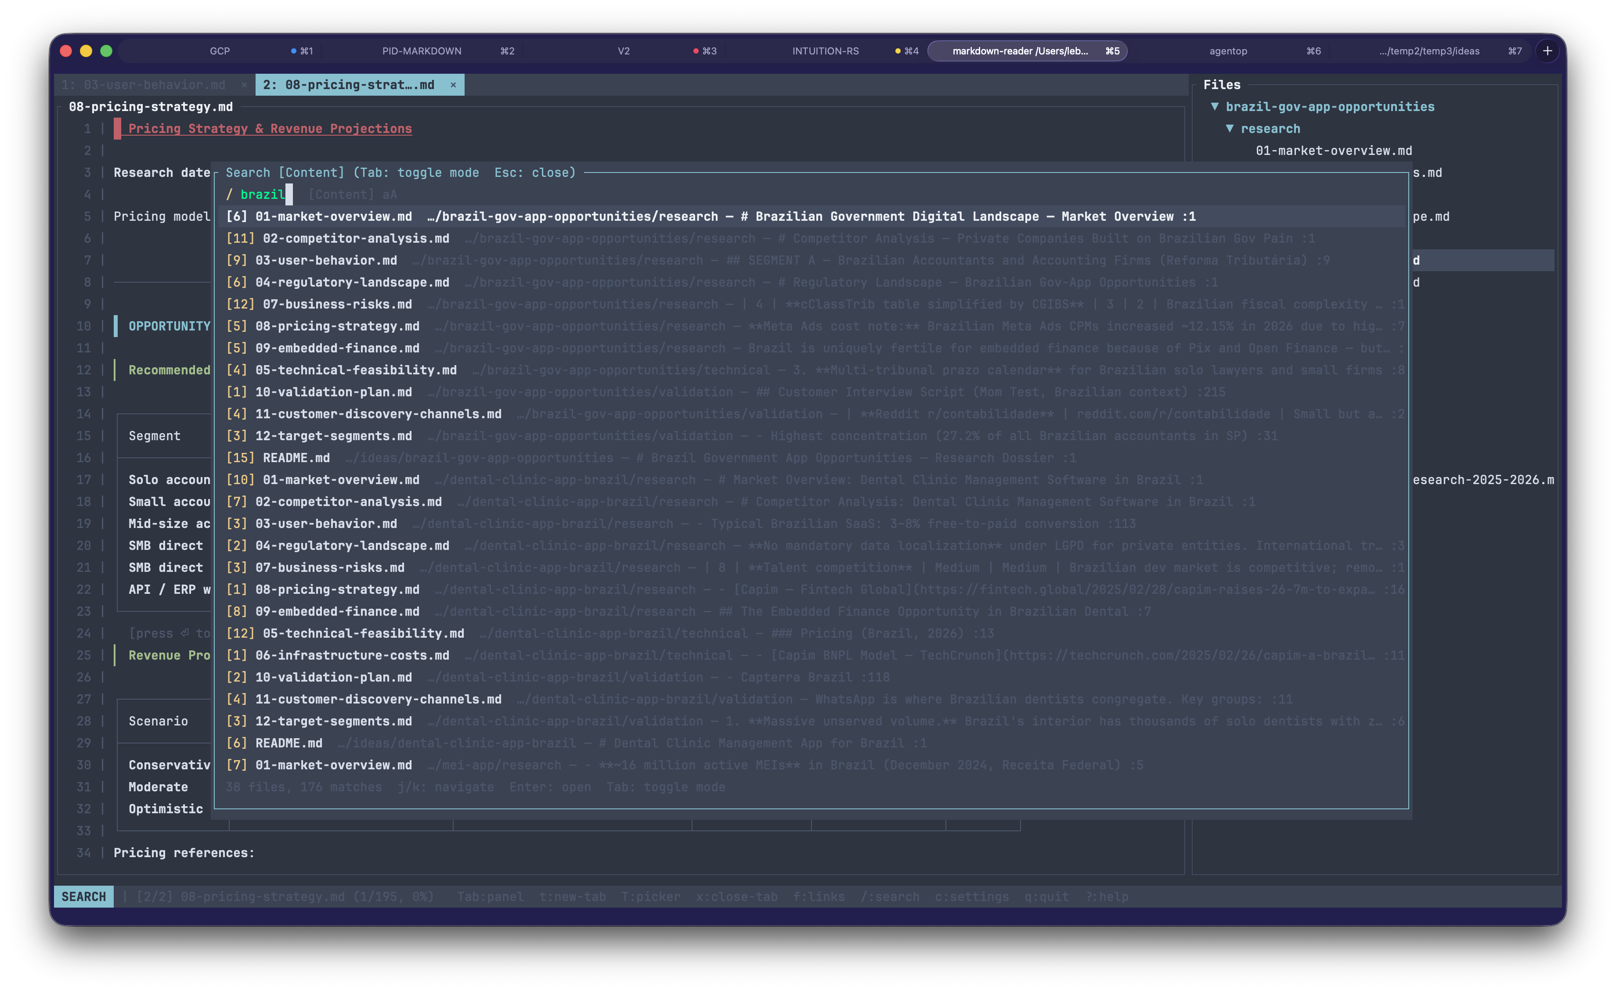Switch to the agentop terminal tab
The width and height of the screenshot is (1616, 991).
[1228, 50]
